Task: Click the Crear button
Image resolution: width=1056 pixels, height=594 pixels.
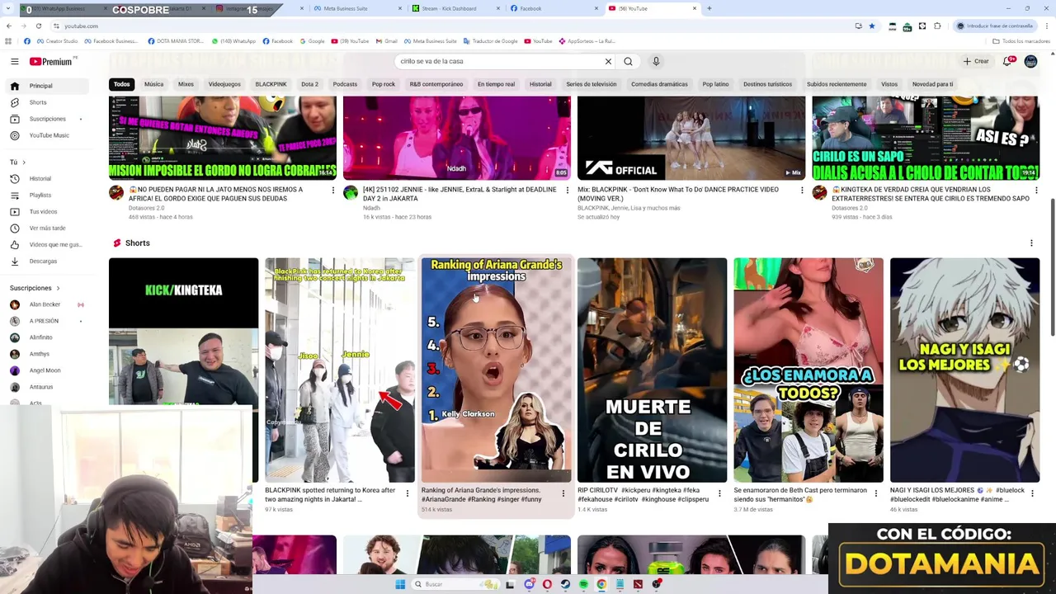Action: pos(975,61)
